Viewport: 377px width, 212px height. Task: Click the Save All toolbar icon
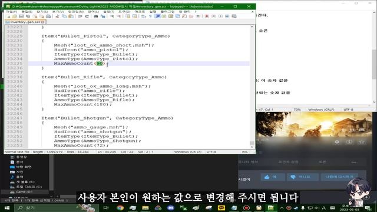(28, 16)
